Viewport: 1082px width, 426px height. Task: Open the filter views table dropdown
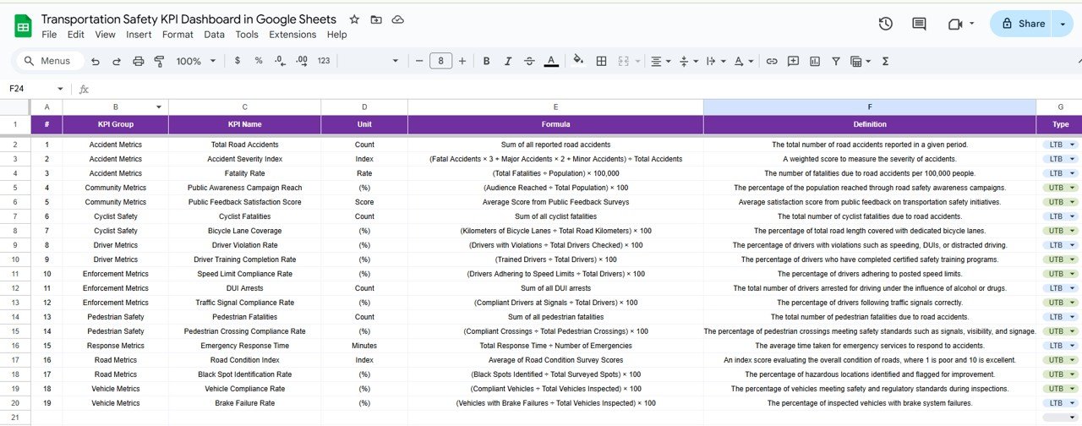(x=861, y=61)
